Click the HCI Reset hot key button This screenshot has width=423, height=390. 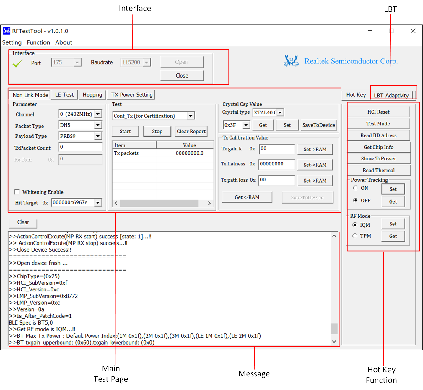[x=378, y=112]
